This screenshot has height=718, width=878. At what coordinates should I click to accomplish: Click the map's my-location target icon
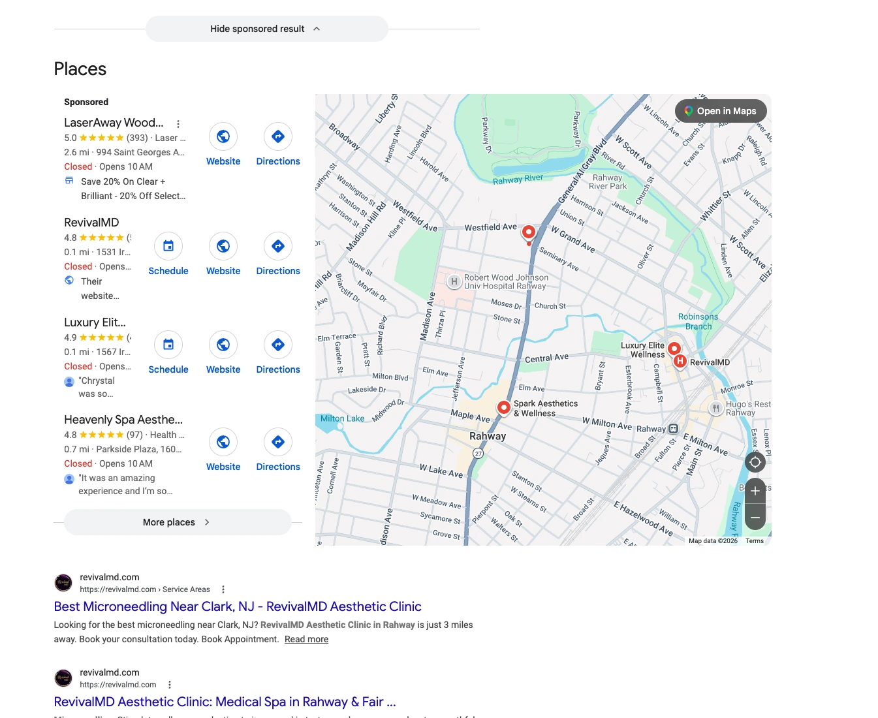[755, 462]
